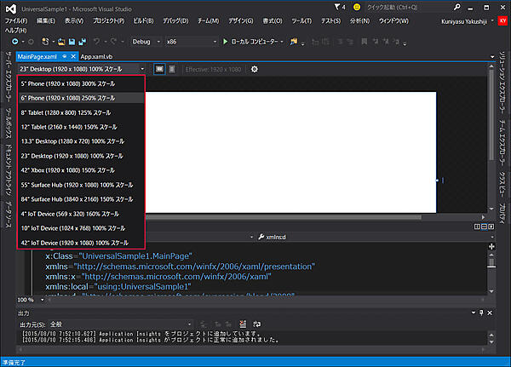Screen dimensions: 511x367
Task: Click the Undo toolbar icon
Action: pos(97,41)
